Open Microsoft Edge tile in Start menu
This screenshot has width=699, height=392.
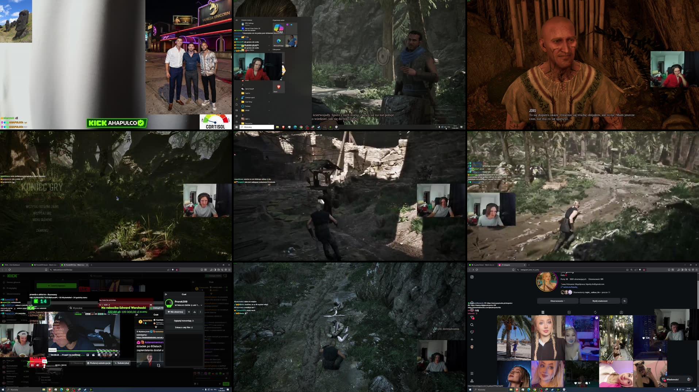[279, 41]
